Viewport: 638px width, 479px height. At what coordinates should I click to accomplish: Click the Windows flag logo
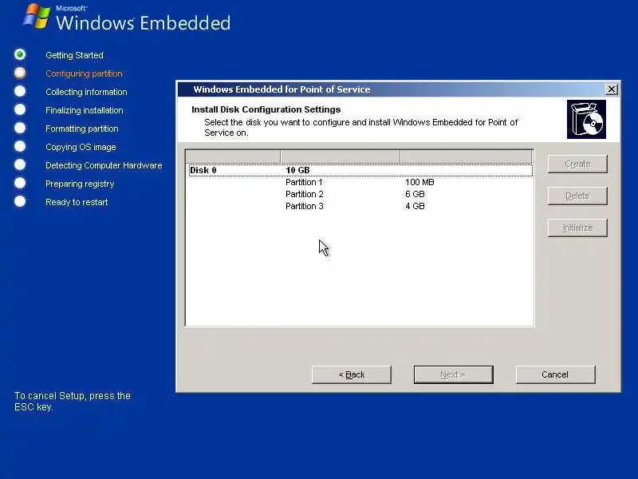pos(37,16)
